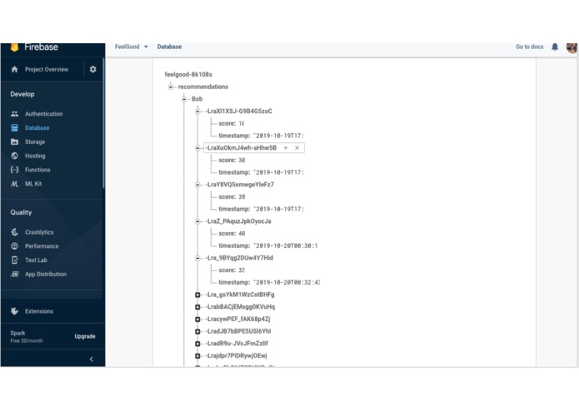
Task: Collapse the -Lra_9BYqg2DUw4Y7Hid node
Action: (x=197, y=258)
